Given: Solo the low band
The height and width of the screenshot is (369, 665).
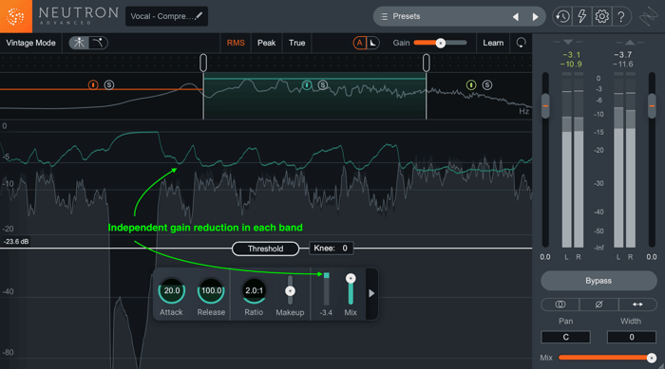Looking at the screenshot, I should click(x=109, y=85).
